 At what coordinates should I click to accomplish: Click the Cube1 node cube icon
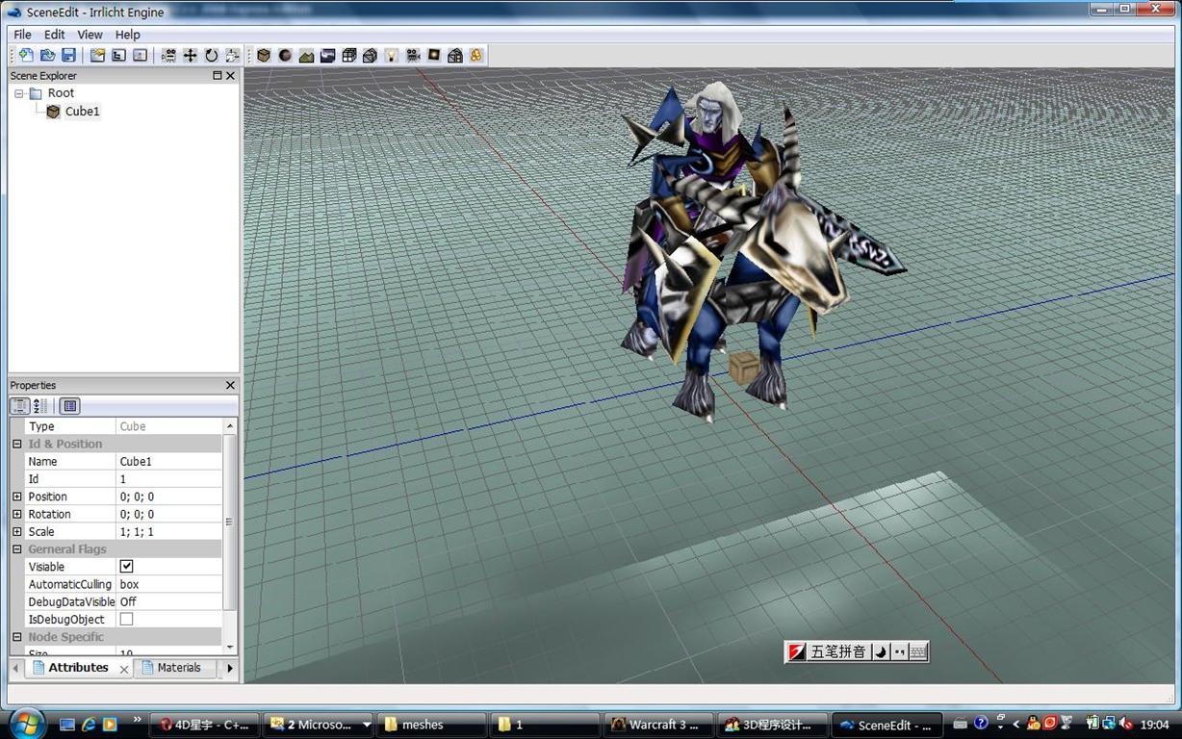pos(54,112)
